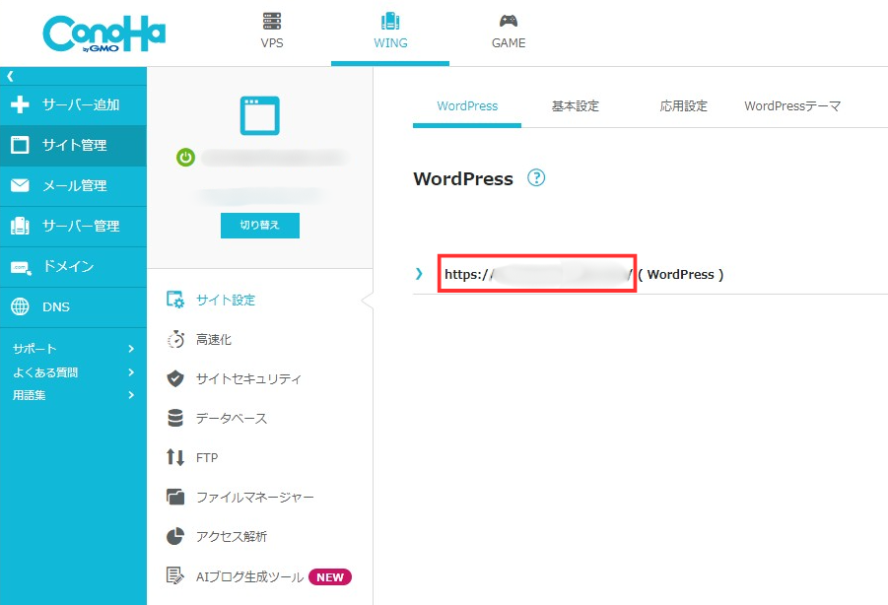Click the .com icon for ドメイン
Viewport: 888px width, 605px height.
pos(21,267)
